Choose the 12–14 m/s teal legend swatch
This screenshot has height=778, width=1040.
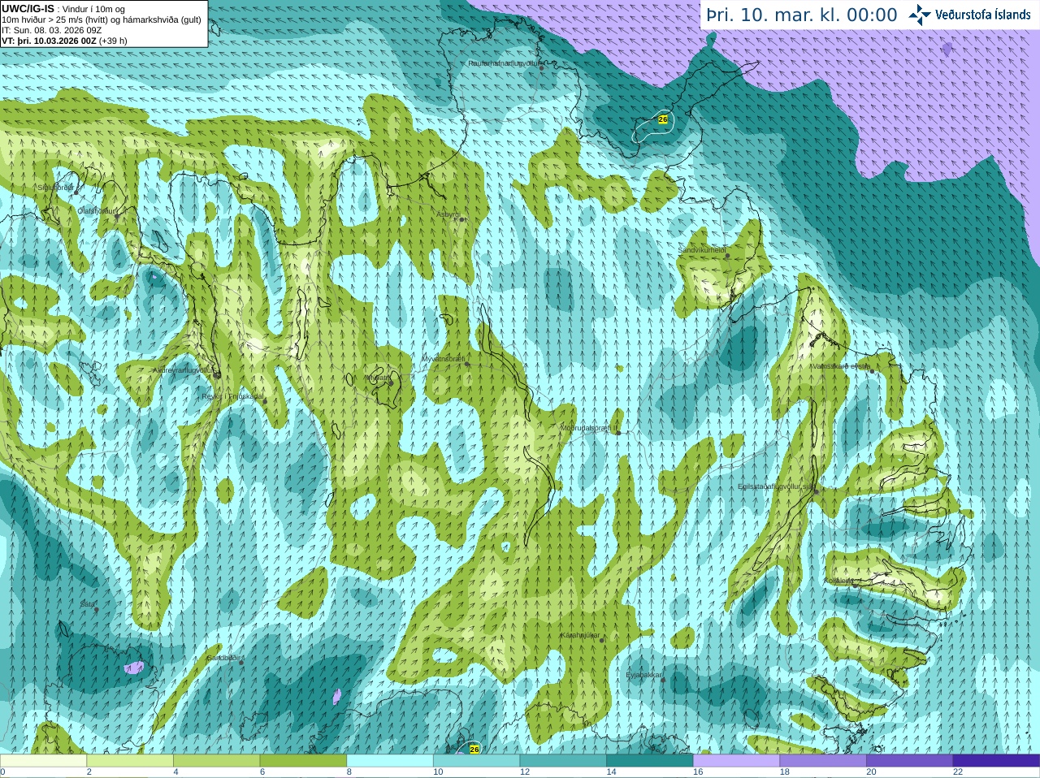point(563,761)
